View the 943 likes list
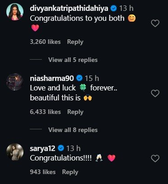Image resolution: width=168 pixels, height=184 pixels. [43, 172]
